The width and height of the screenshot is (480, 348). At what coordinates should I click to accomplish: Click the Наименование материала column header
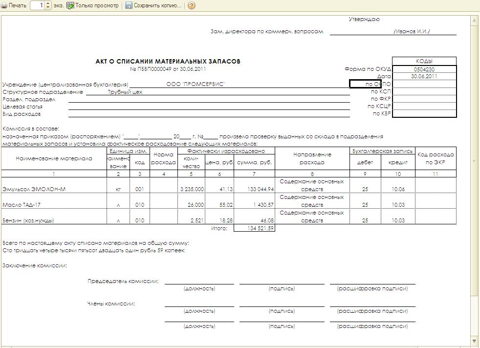click(54, 158)
